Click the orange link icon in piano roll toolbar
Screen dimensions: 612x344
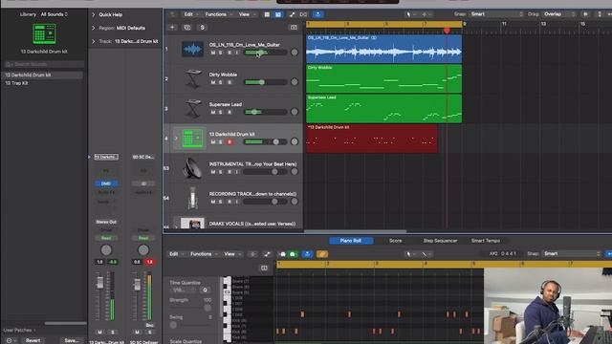(322, 254)
